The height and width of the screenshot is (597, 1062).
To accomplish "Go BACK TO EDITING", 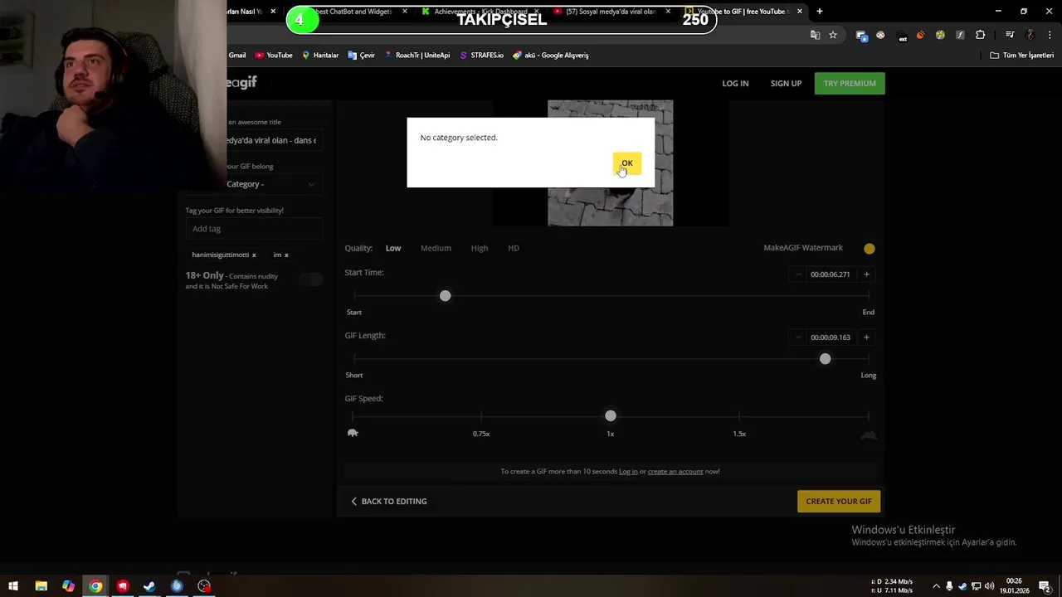I will pos(388,501).
